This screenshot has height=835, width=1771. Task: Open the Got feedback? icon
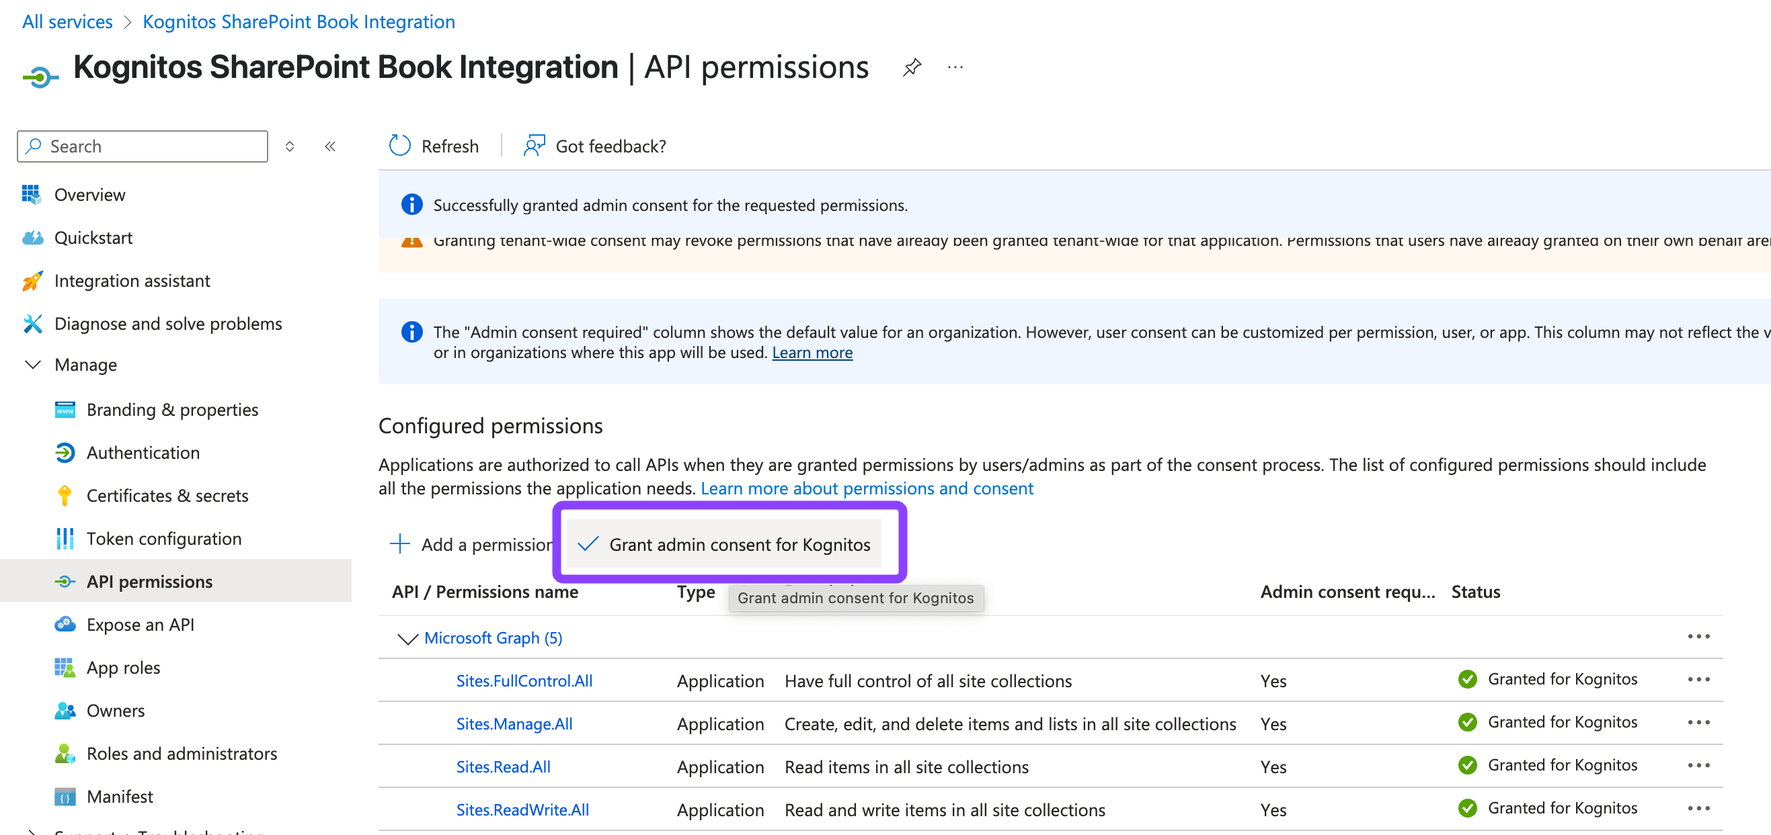[534, 146]
